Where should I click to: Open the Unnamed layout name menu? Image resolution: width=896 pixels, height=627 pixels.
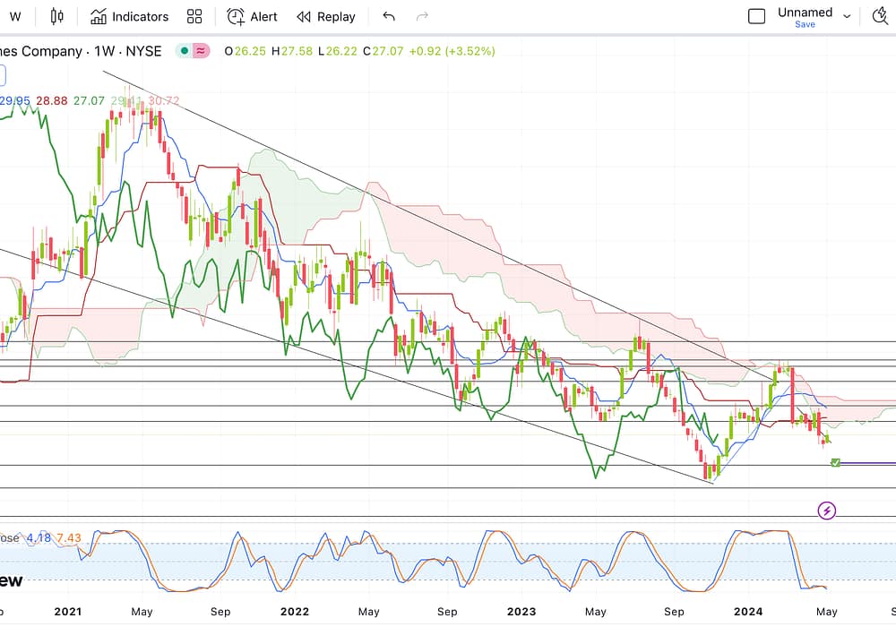[804, 12]
